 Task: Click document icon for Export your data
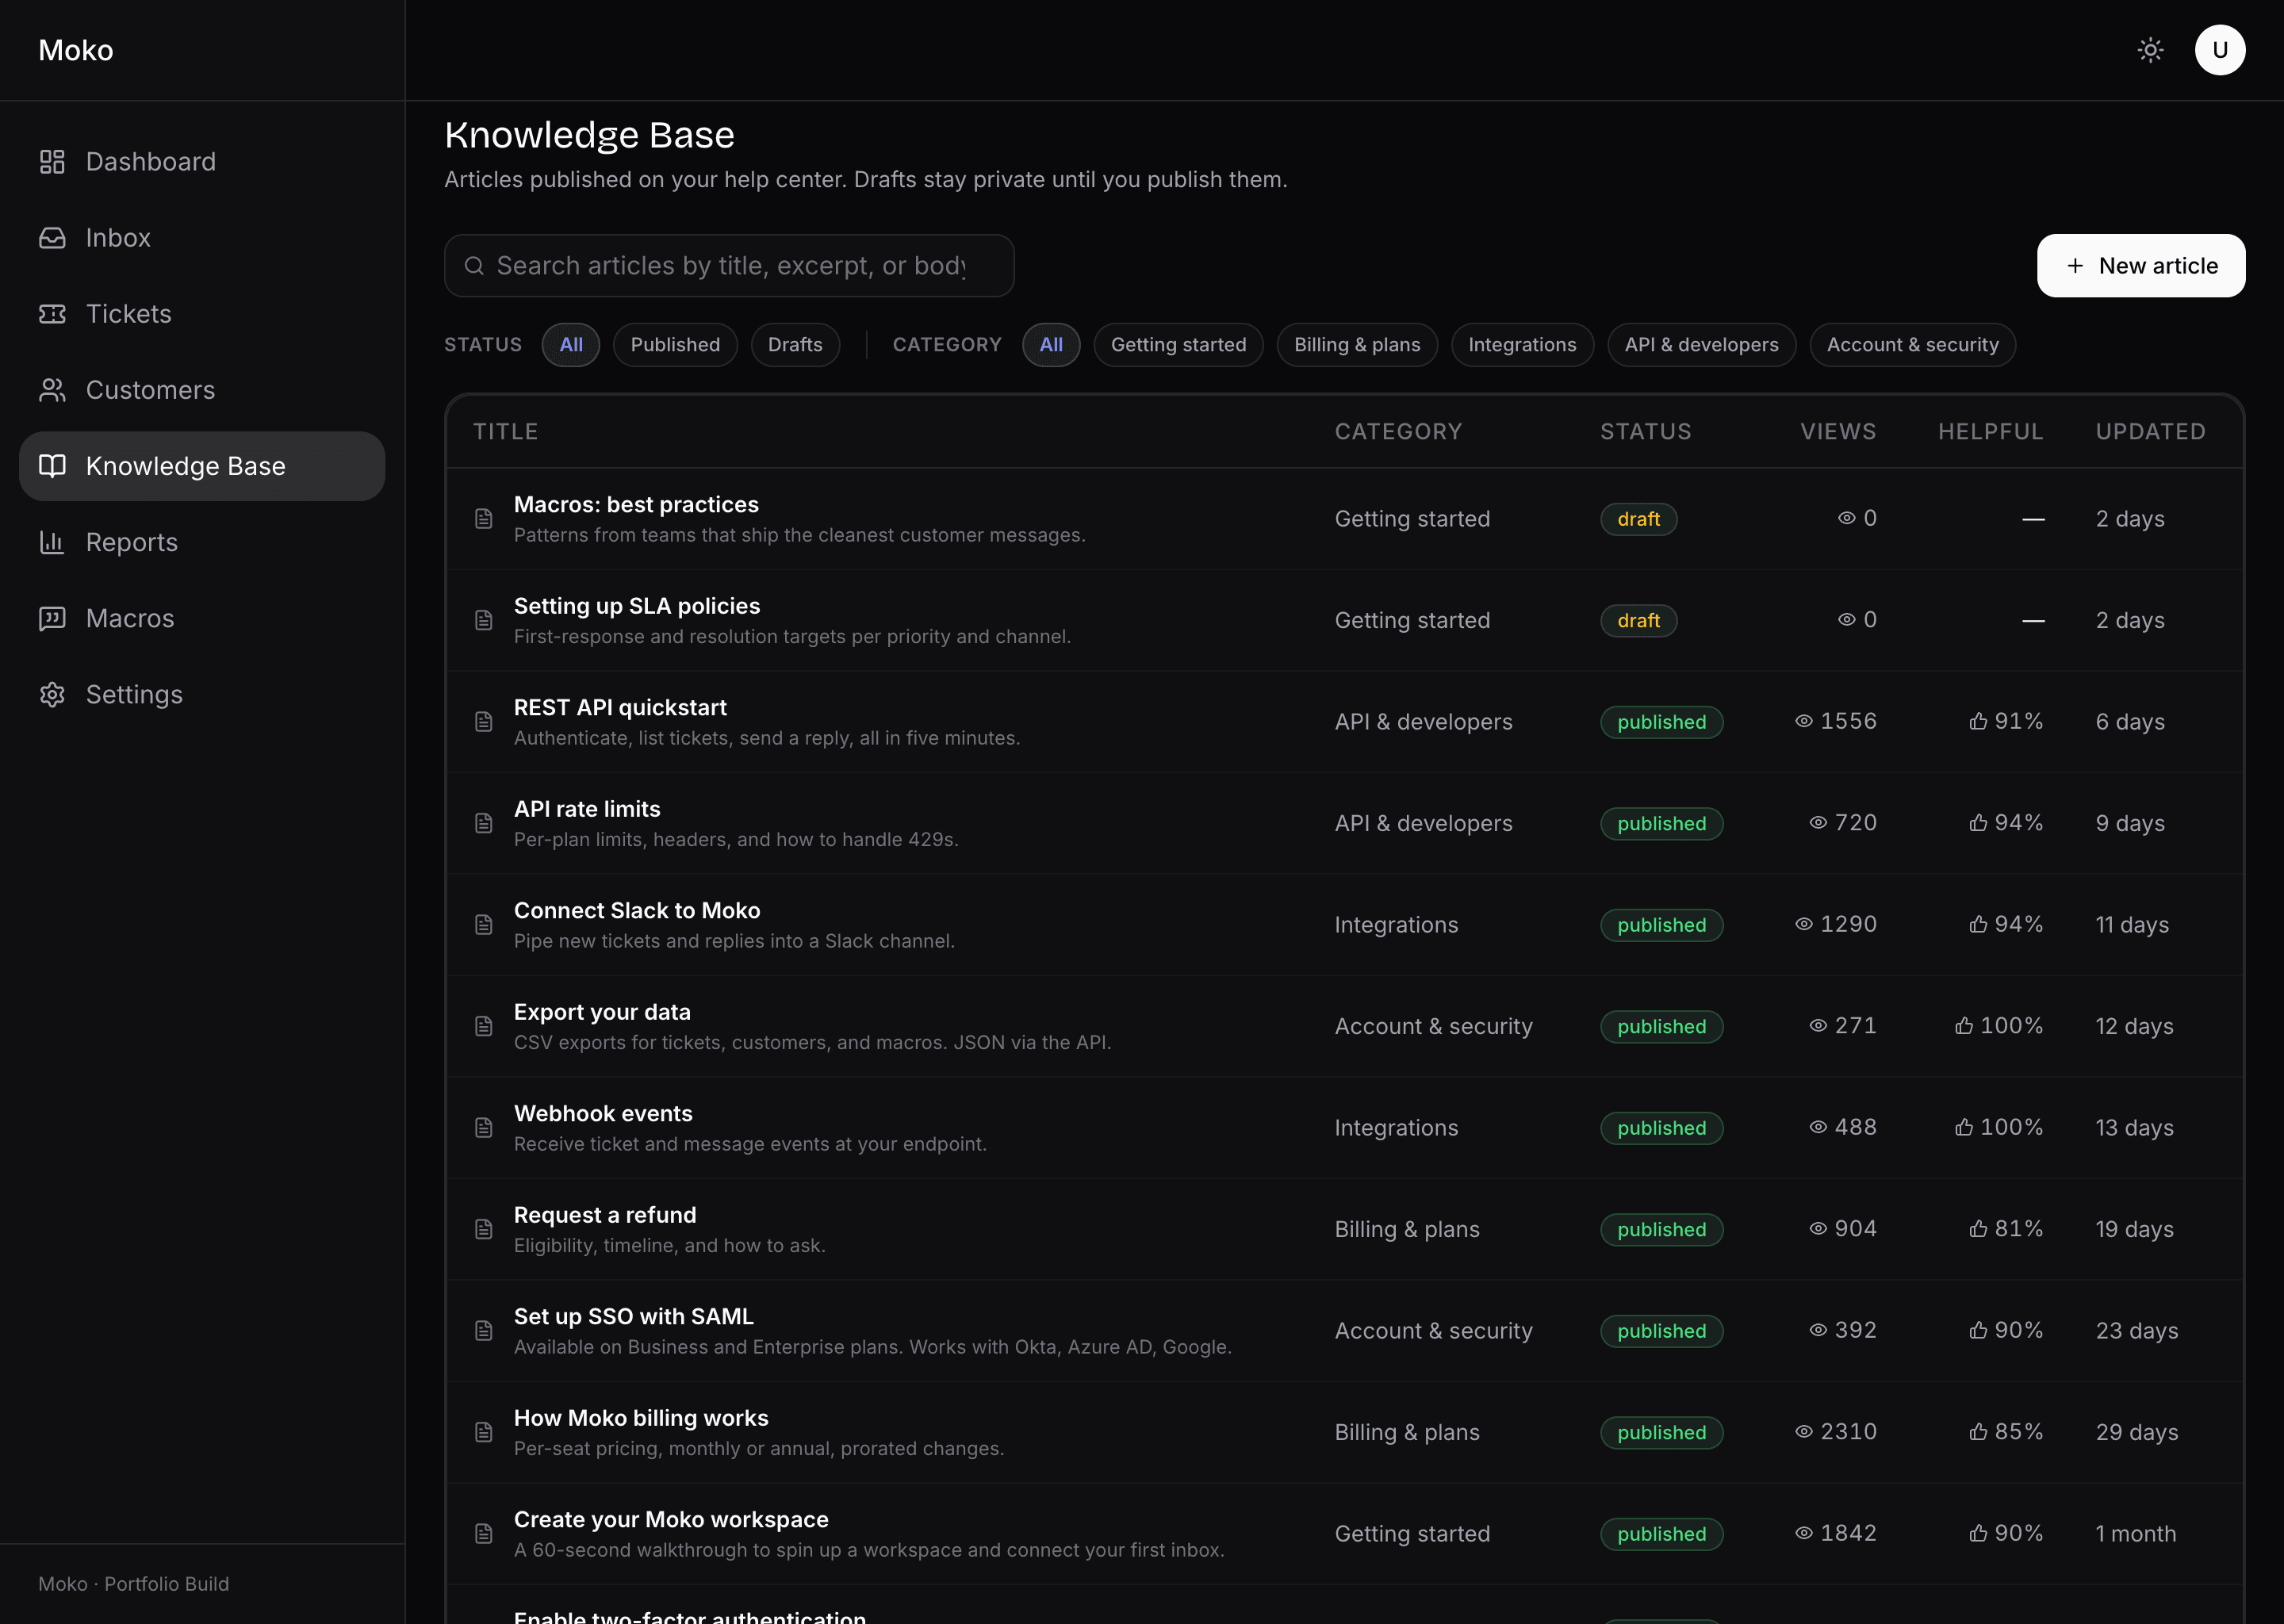tap(484, 1026)
